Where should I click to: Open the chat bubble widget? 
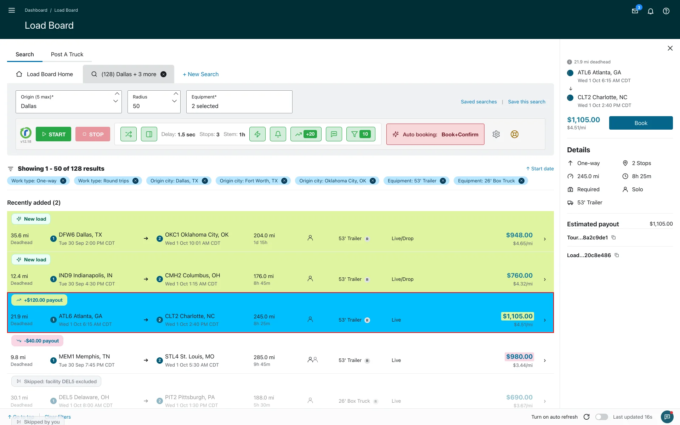[667, 417]
